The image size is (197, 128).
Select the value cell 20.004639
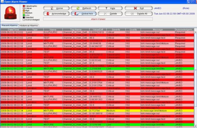[98, 43]
